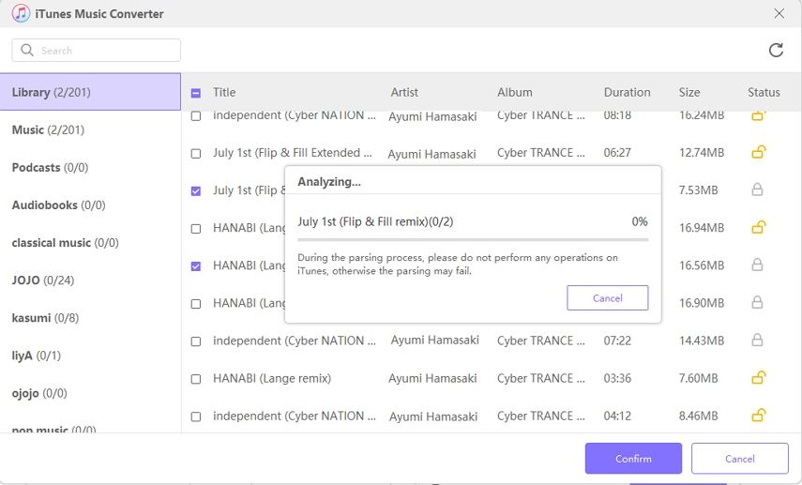Click the iTunes Music Converter logo icon

[21, 13]
